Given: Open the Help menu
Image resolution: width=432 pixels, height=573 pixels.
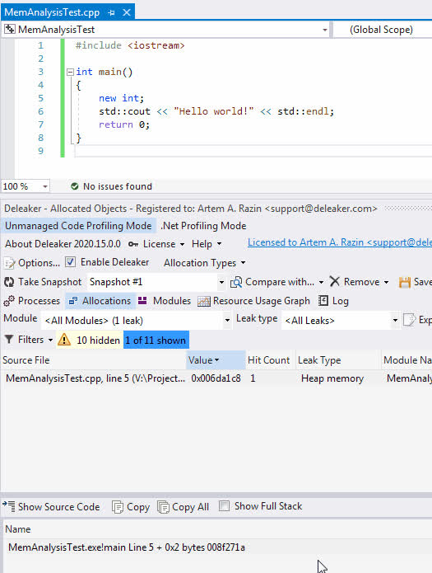Looking at the screenshot, I should click(x=207, y=244).
